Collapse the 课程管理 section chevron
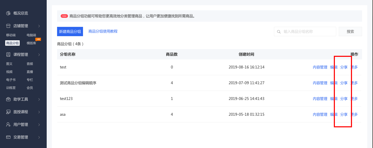Screen dimensions: 373x148 [39, 54]
